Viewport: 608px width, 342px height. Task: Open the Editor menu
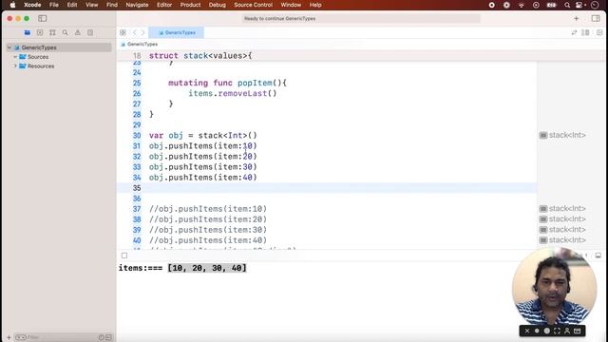click(164, 5)
